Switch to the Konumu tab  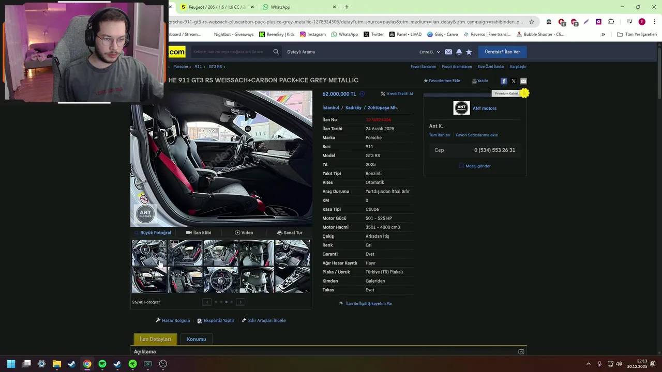(197, 339)
